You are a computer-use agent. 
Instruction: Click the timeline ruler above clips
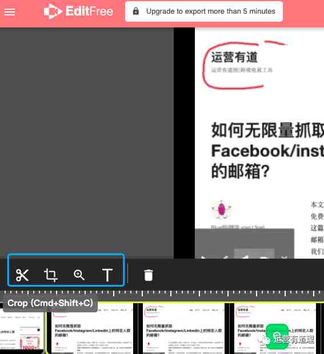162,293
